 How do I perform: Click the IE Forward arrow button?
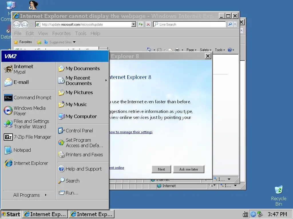coord(25,25)
